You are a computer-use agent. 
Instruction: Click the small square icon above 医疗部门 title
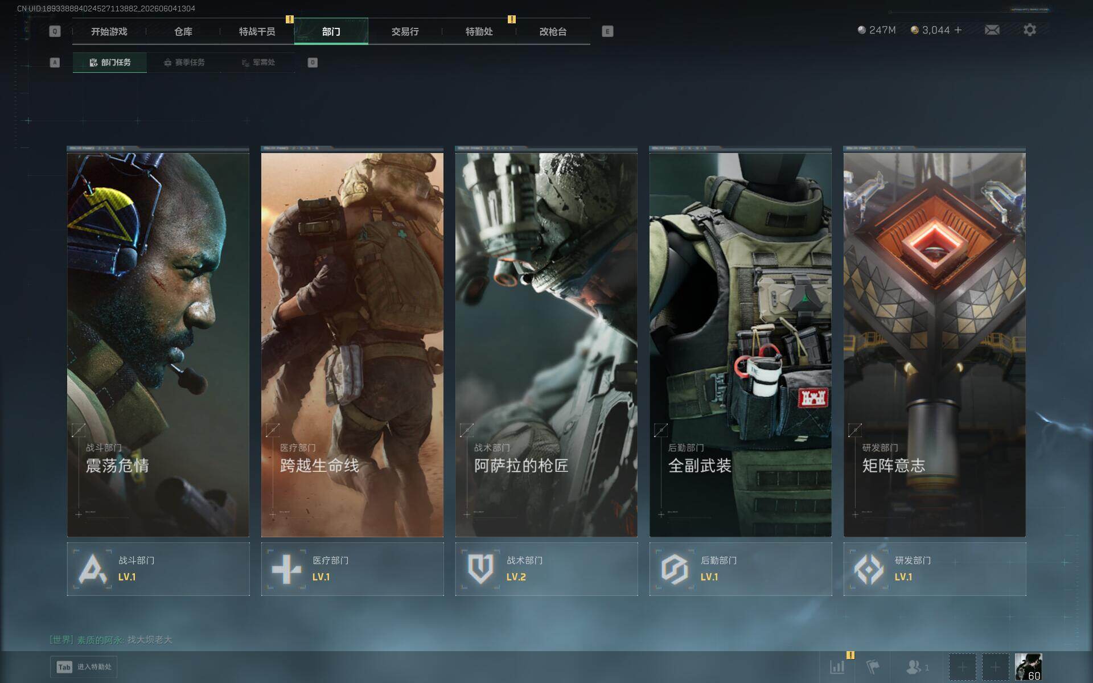pos(273,430)
